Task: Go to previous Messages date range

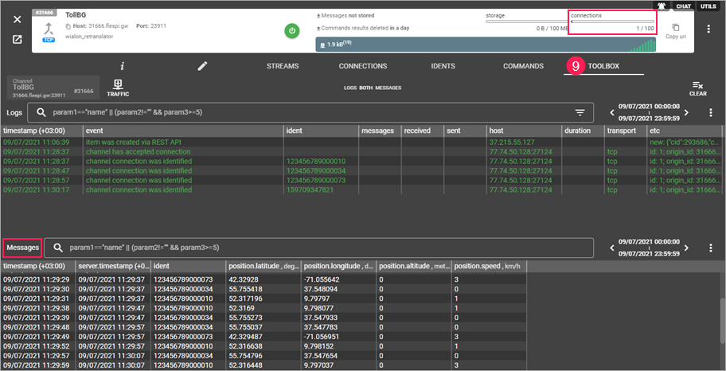Action: (x=612, y=248)
